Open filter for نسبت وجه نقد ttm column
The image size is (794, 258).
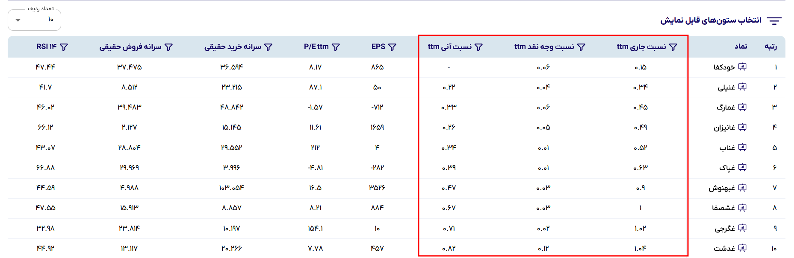point(581,47)
